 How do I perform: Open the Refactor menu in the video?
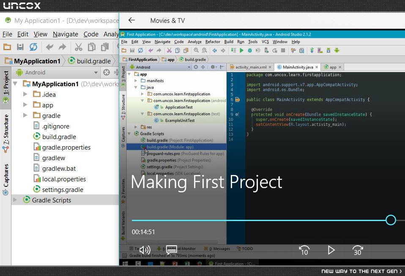coord(213,41)
